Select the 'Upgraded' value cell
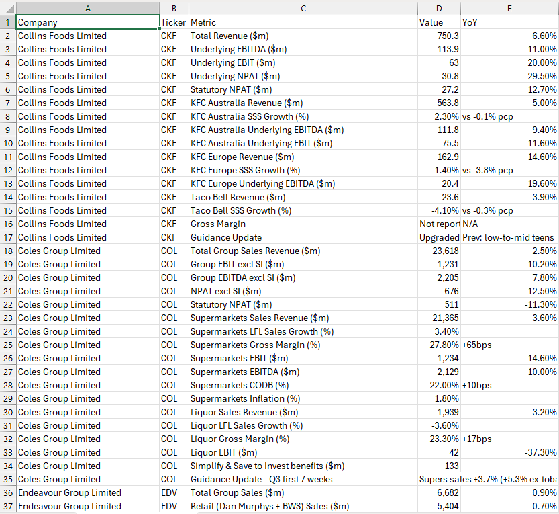Screen dimensions: 559x514 [x=439, y=237]
